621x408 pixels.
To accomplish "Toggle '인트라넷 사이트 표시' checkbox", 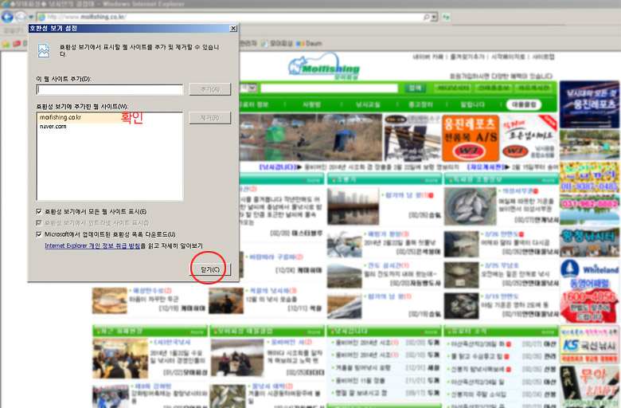I will pos(39,223).
